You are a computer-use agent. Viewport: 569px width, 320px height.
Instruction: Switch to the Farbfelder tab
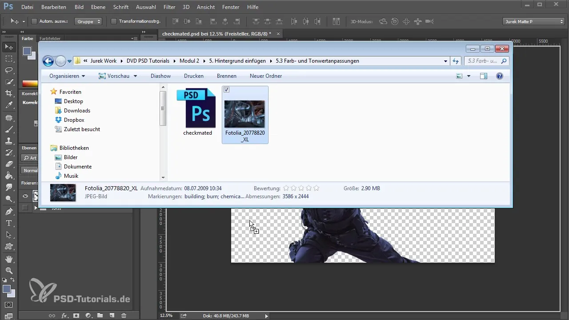tap(50, 39)
